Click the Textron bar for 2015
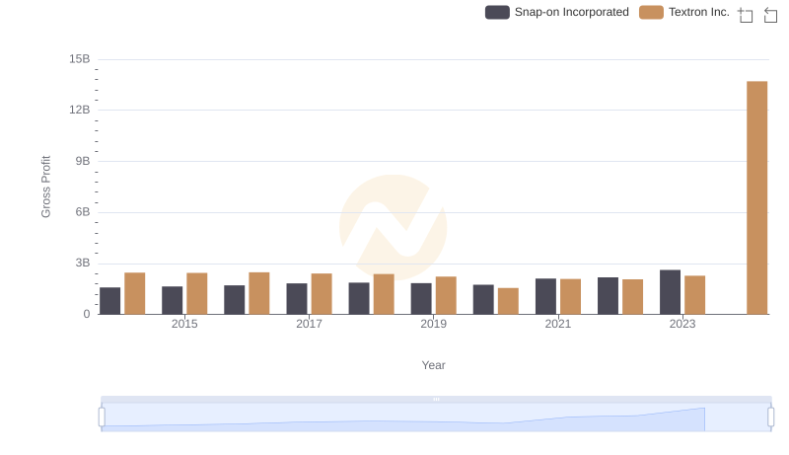Image resolution: width=789 pixels, height=455 pixels. pyautogui.click(x=196, y=293)
